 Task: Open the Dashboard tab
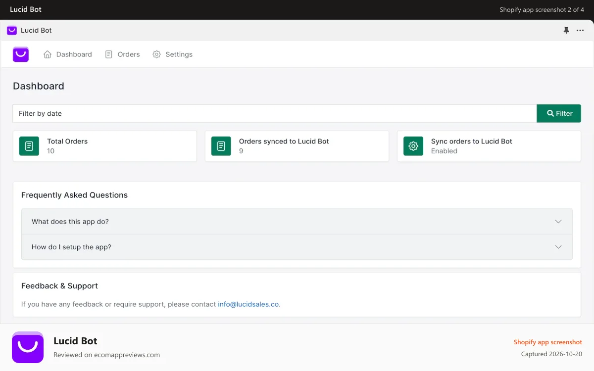click(68, 54)
